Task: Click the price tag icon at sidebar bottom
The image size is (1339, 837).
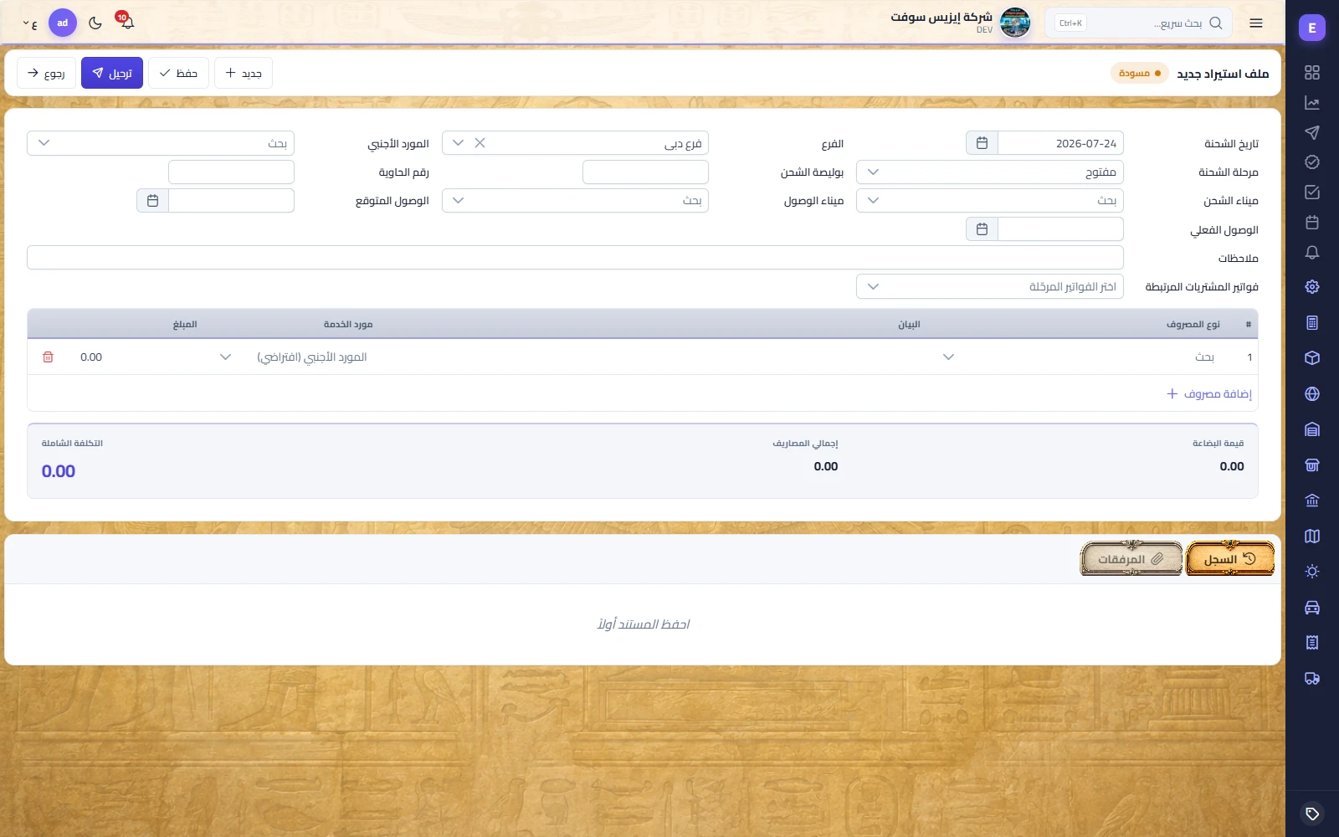Action: (x=1311, y=814)
